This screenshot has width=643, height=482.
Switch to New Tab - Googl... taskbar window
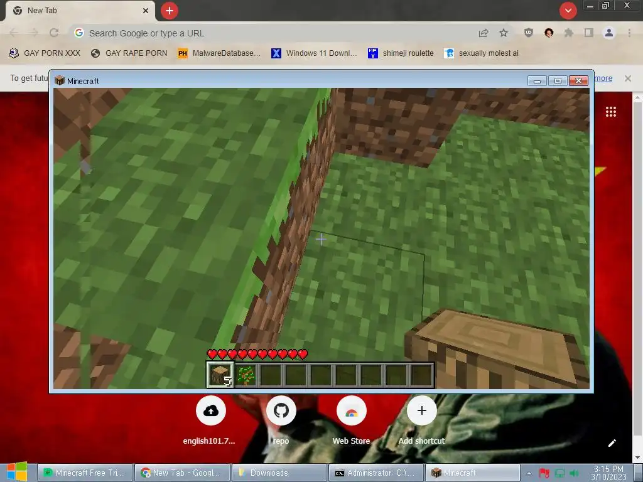coord(183,473)
